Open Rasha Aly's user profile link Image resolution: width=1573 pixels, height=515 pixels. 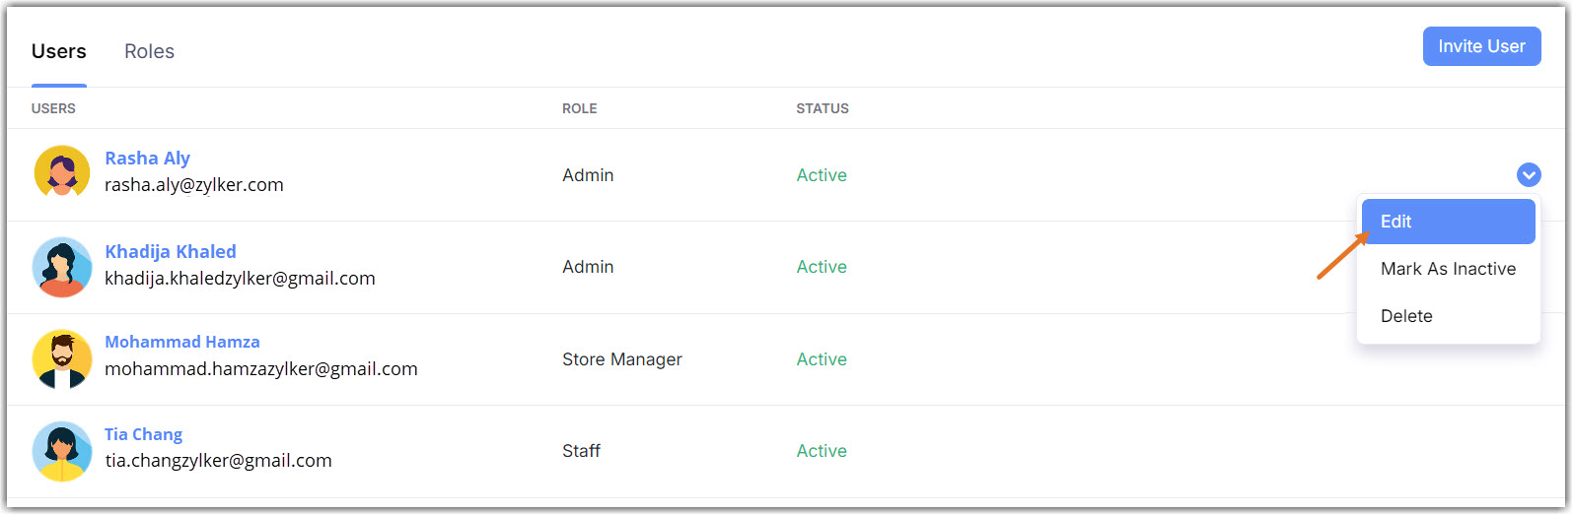pos(147,158)
